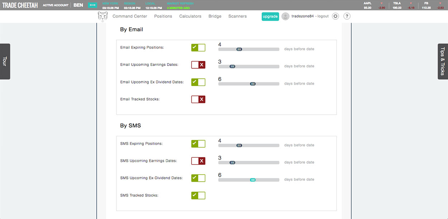Click the Email Upcoming Ex Dividend slider handle

point(253,84)
